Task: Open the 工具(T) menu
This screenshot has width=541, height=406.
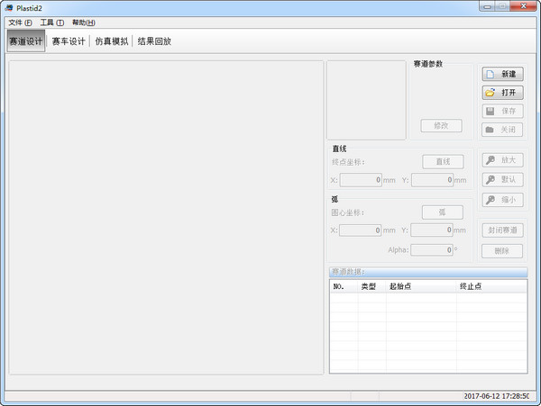Action: pyautogui.click(x=51, y=23)
